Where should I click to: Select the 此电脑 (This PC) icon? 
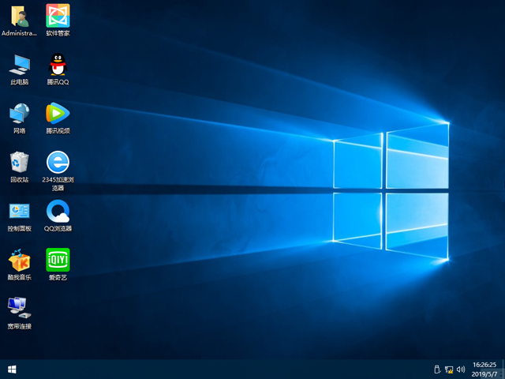click(19, 64)
